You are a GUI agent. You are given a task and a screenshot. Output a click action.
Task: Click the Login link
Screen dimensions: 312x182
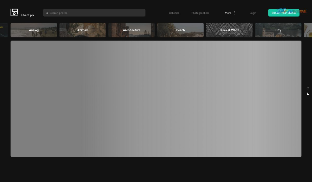coord(253,13)
